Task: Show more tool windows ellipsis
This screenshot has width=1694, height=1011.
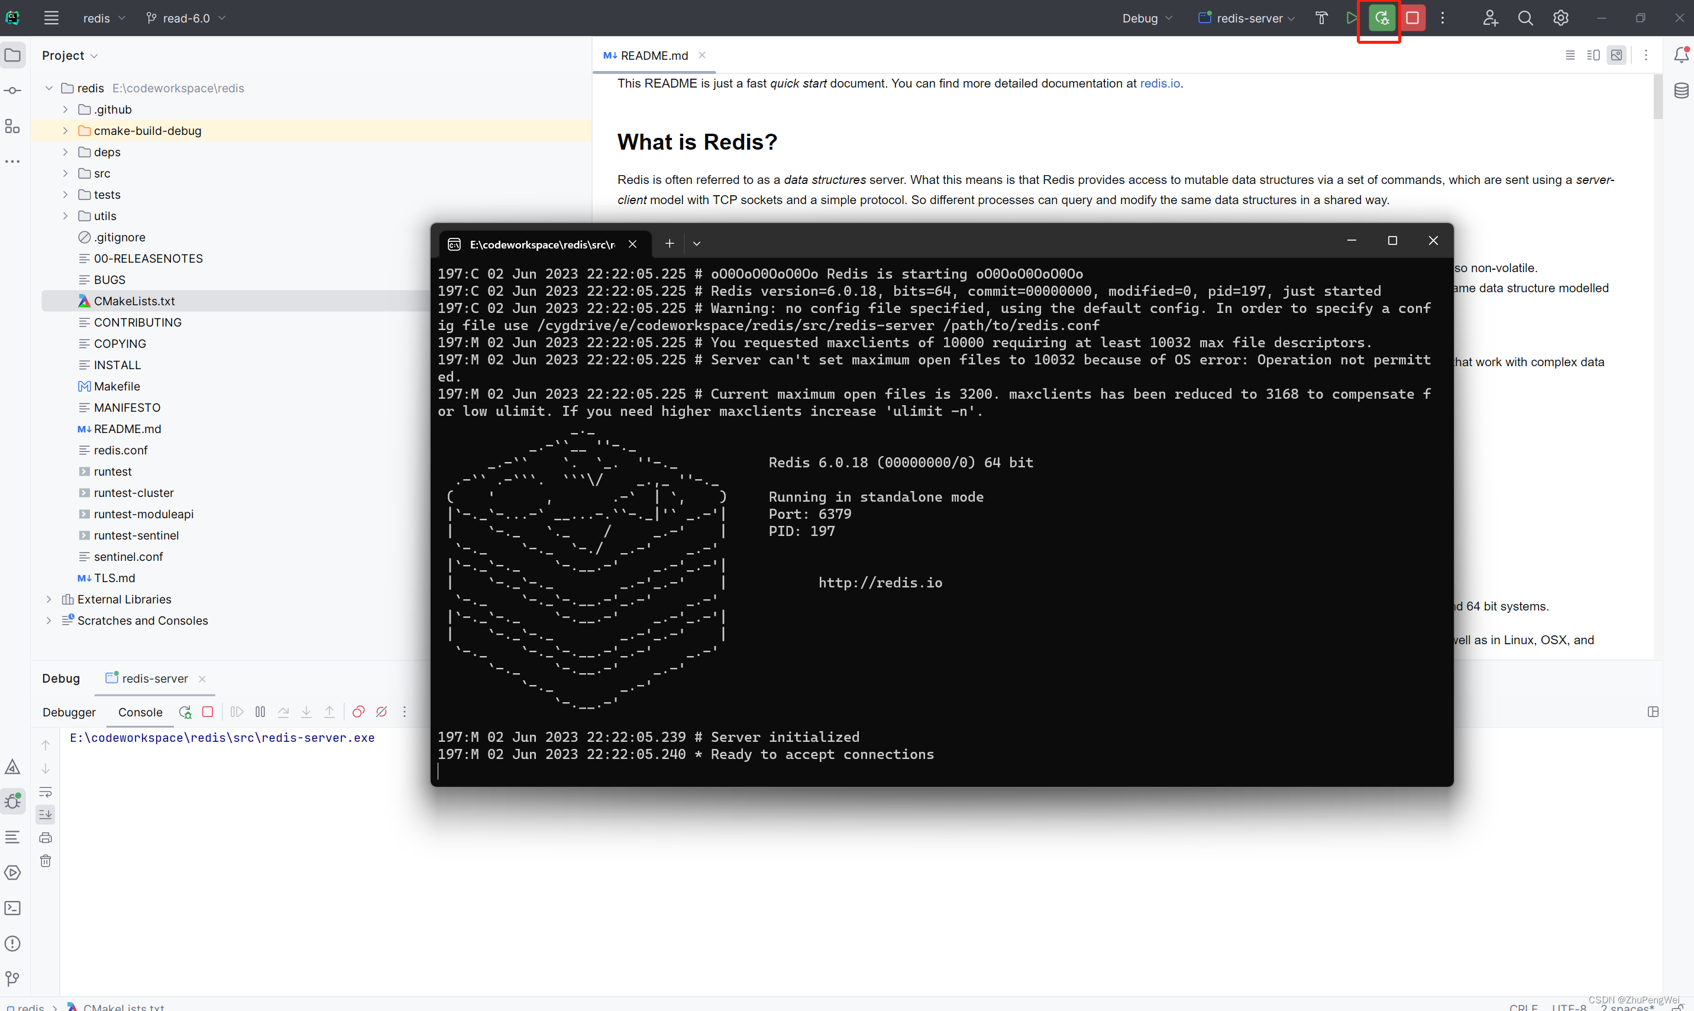Action: tap(13, 161)
